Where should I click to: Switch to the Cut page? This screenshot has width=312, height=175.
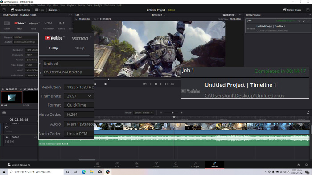[117, 165]
